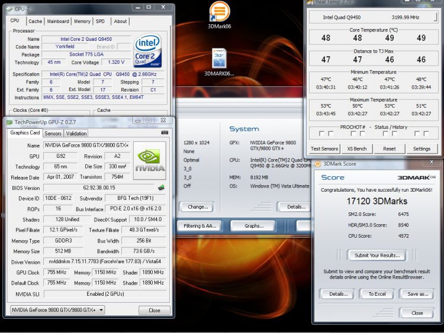Switch to the Sensors tab in GPU-Z
The width and height of the screenshot is (444, 333).
point(53,133)
